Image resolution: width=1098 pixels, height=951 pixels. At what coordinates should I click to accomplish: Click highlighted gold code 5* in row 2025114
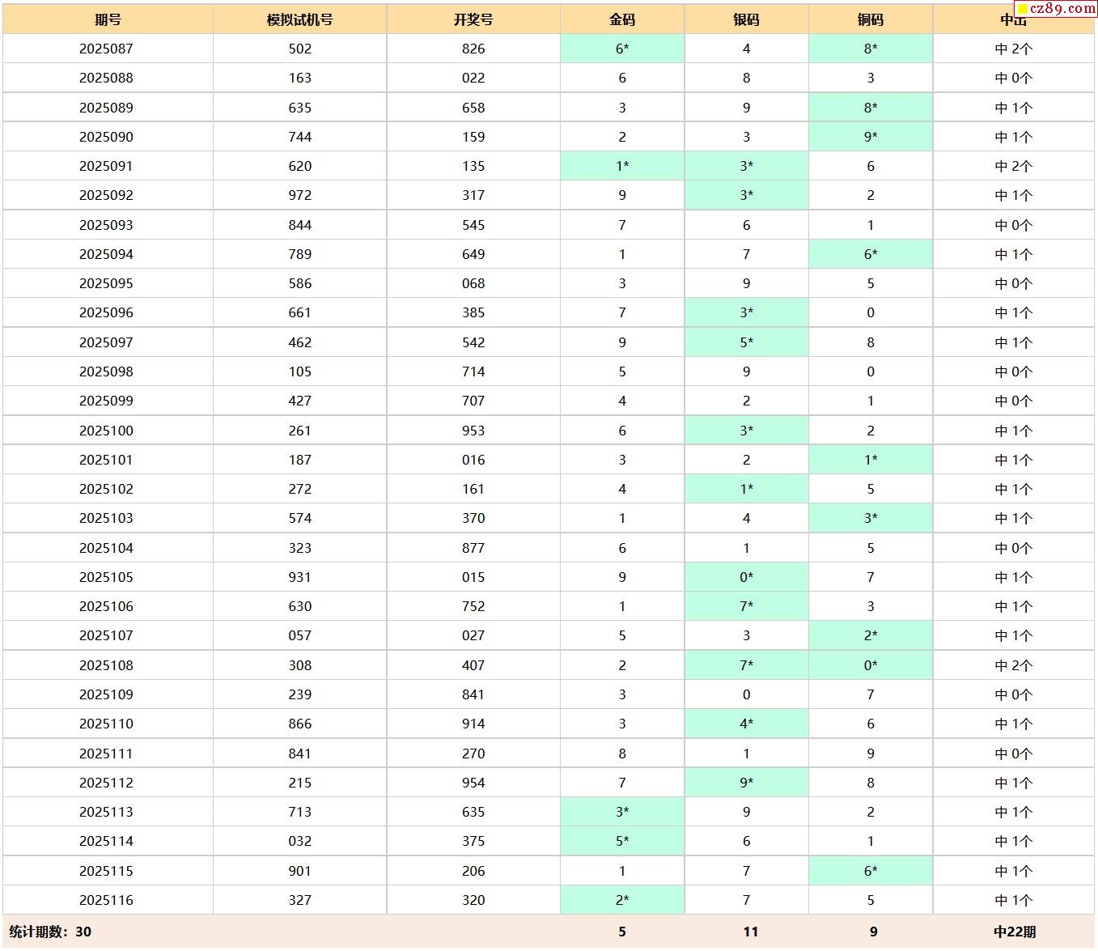(622, 841)
